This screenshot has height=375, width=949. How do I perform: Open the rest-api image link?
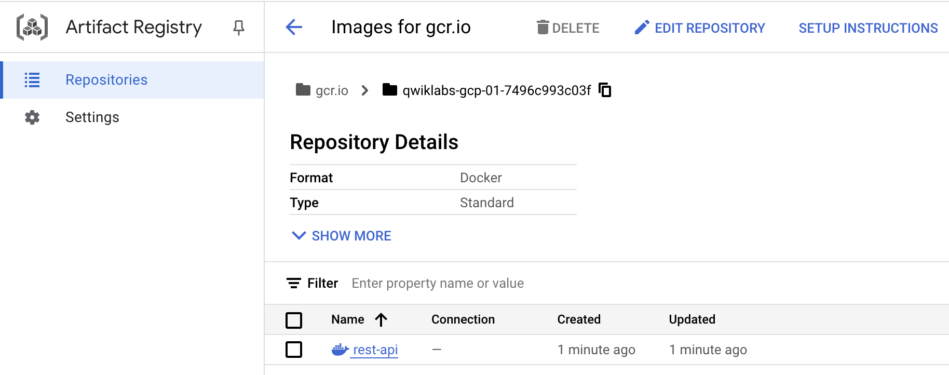(x=375, y=350)
